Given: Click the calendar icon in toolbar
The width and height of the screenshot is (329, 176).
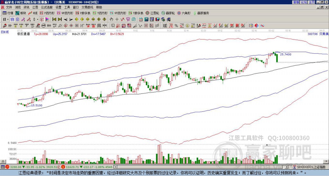Looking at the screenshot, I should pyautogui.click(x=141, y=20).
